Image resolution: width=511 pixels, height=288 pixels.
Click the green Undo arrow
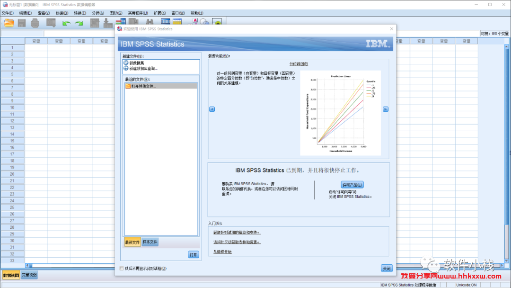pyautogui.click(x=67, y=23)
